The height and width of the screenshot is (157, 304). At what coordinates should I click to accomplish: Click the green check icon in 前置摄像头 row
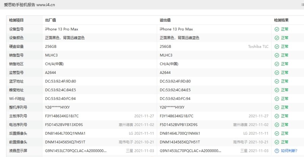pos(277,142)
